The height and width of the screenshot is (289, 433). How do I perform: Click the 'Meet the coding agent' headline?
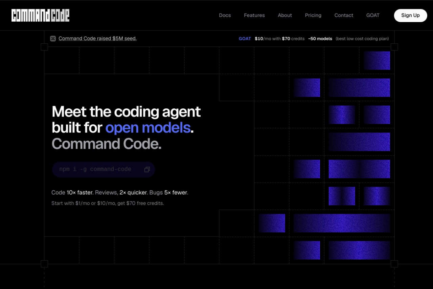[126, 111]
